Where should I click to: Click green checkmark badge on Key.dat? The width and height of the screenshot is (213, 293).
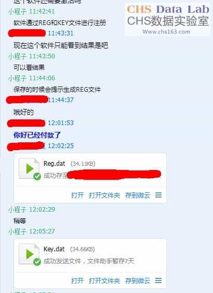[x=37, y=262]
